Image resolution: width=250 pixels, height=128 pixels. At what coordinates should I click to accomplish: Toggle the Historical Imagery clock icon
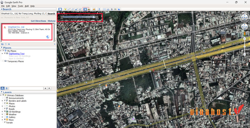pos(85,9)
